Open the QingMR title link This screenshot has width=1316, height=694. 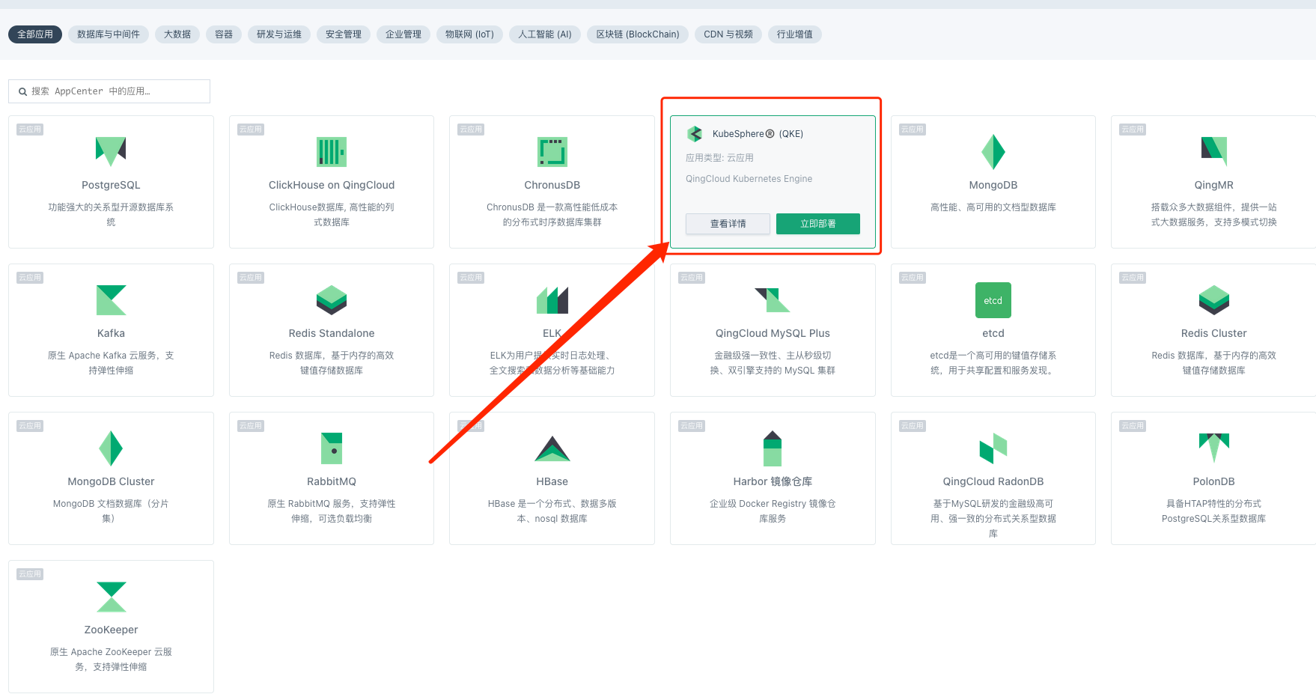click(1214, 185)
